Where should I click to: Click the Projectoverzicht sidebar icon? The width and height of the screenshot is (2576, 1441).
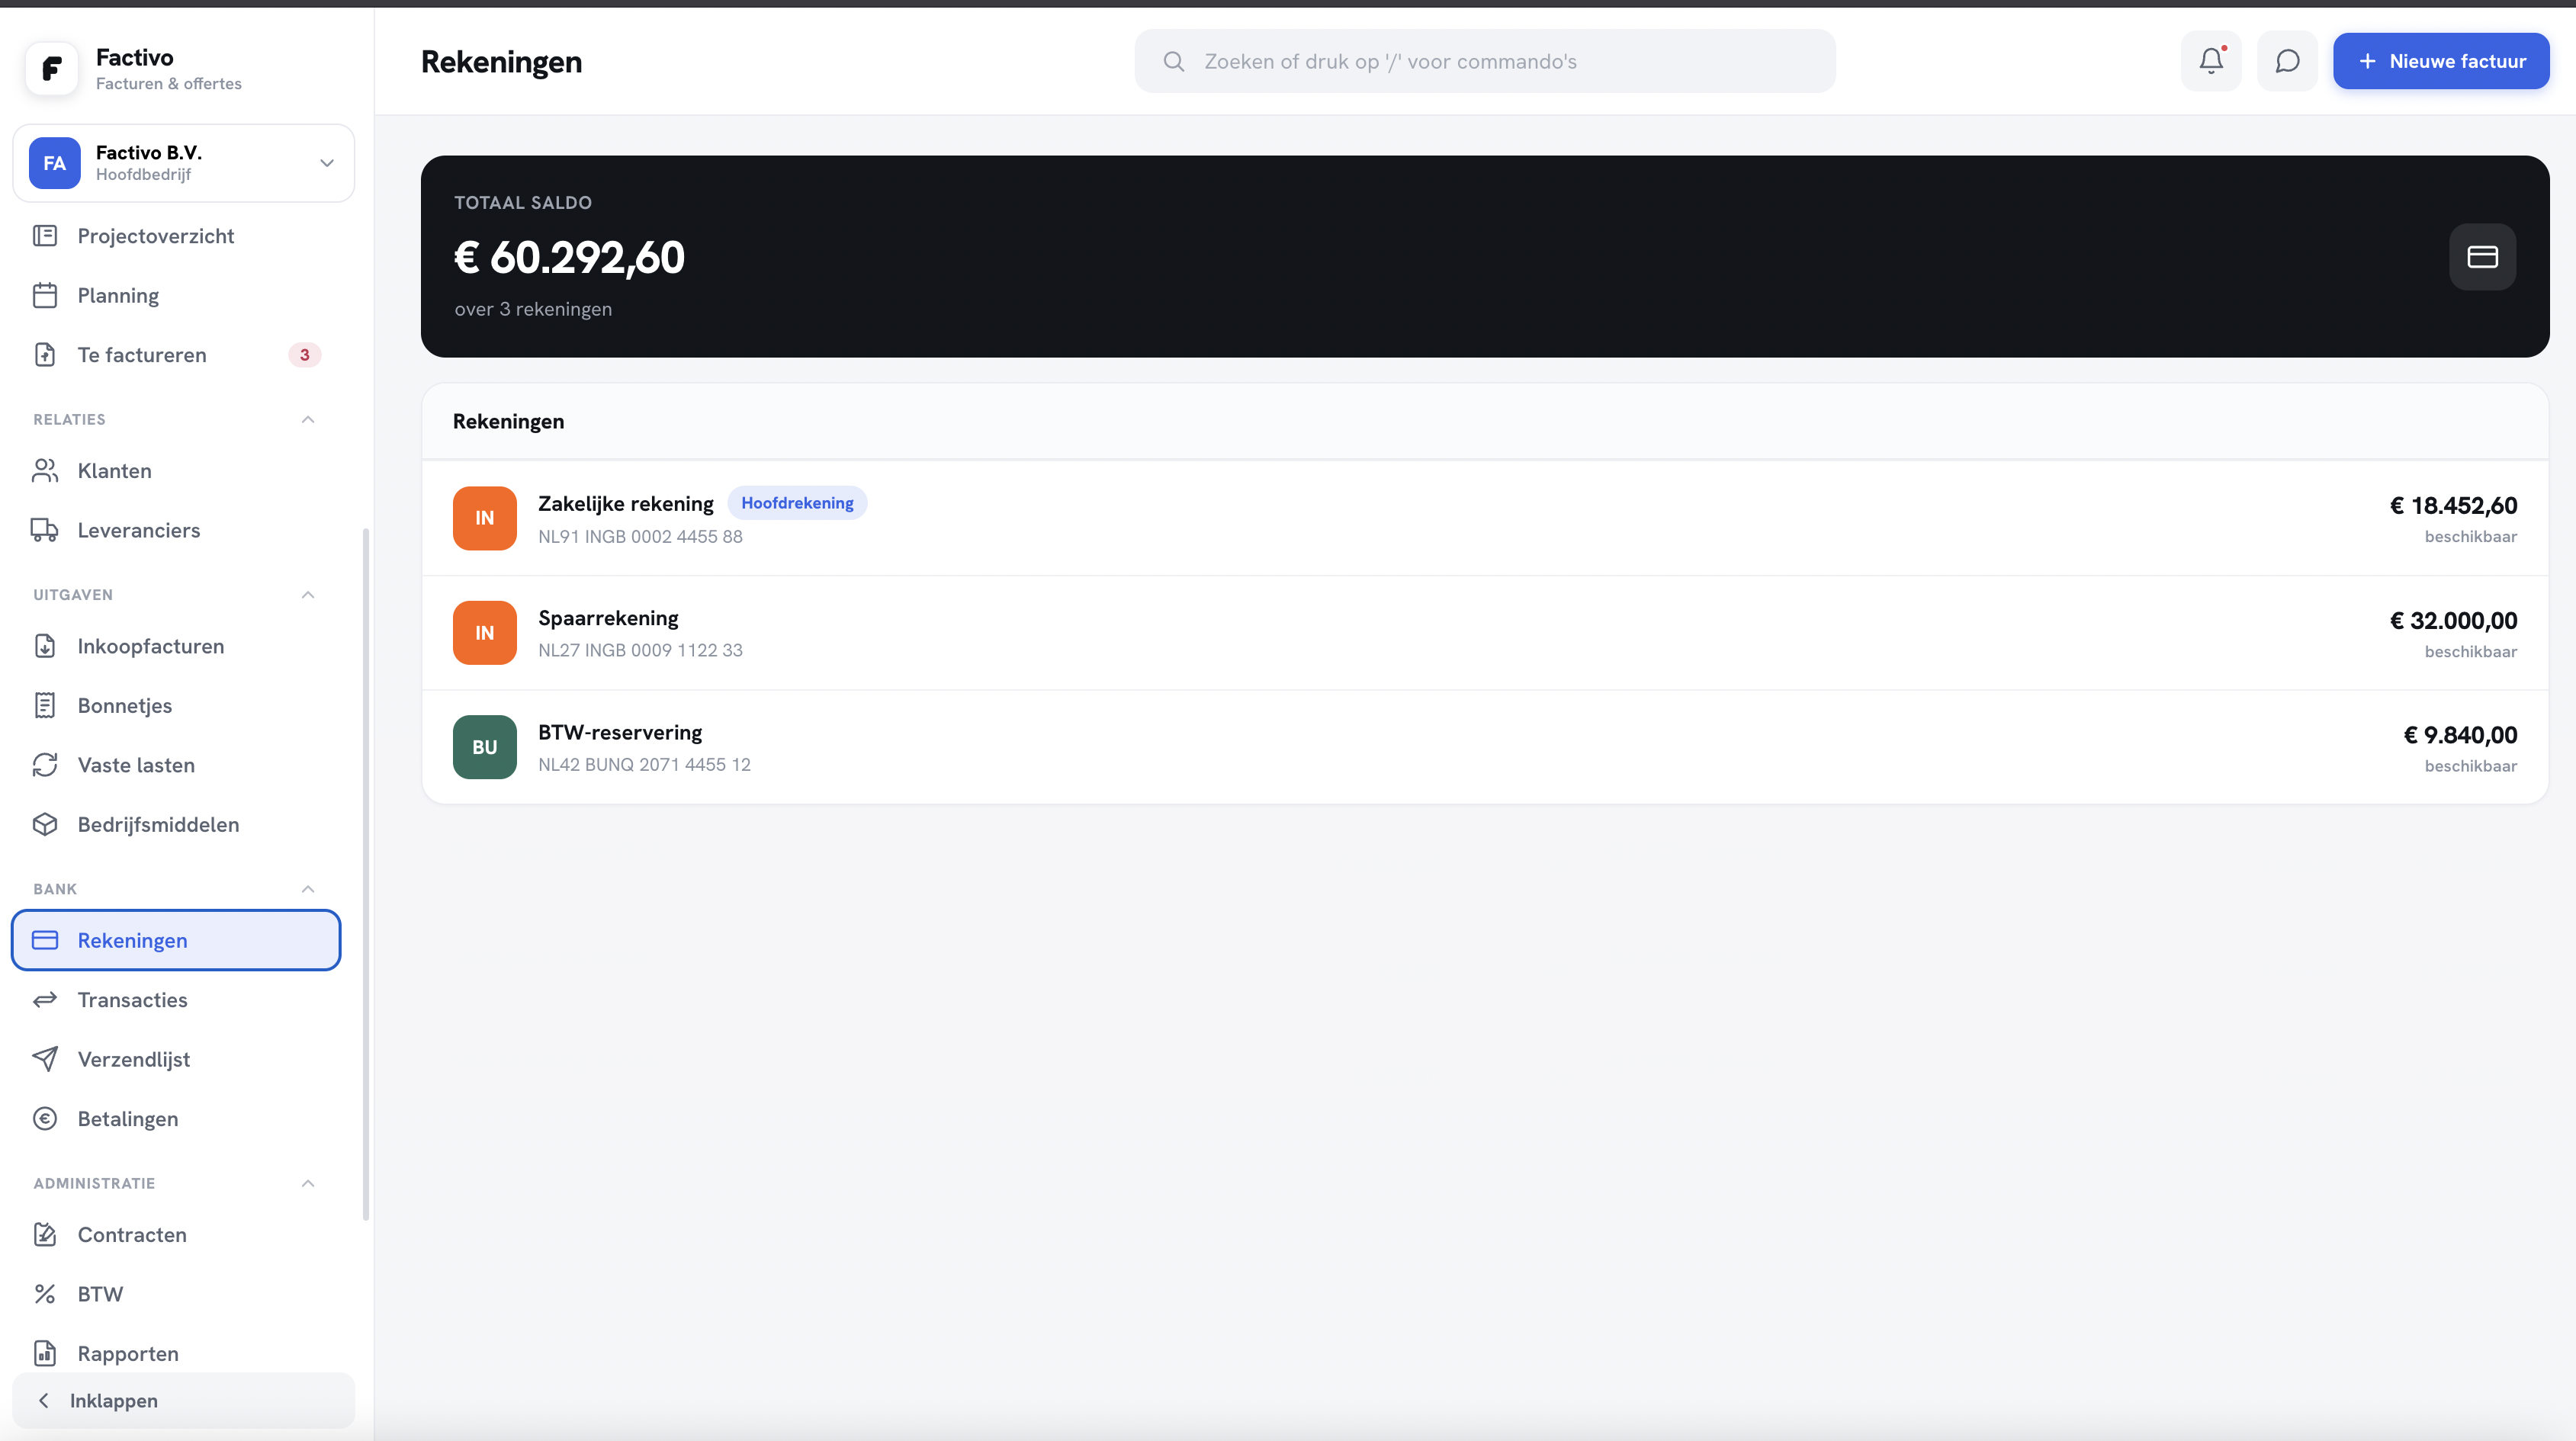(x=45, y=236)
